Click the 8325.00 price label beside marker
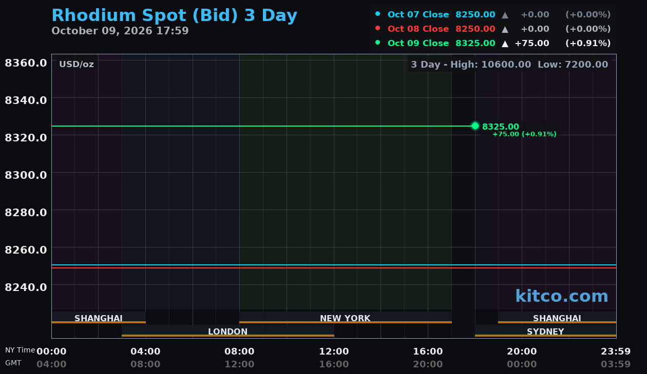This screenshot has height=374, width=647. [501, 127]
